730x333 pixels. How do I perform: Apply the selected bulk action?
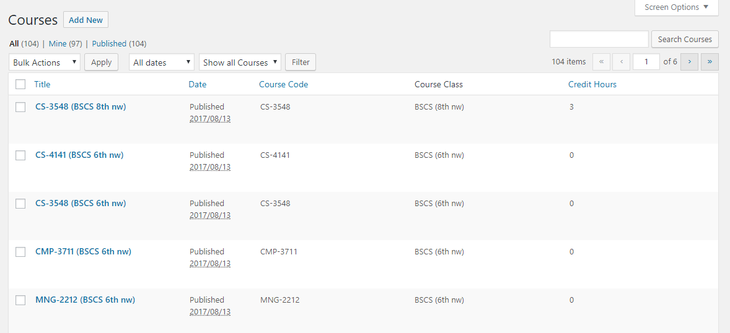tap(101, 63)
